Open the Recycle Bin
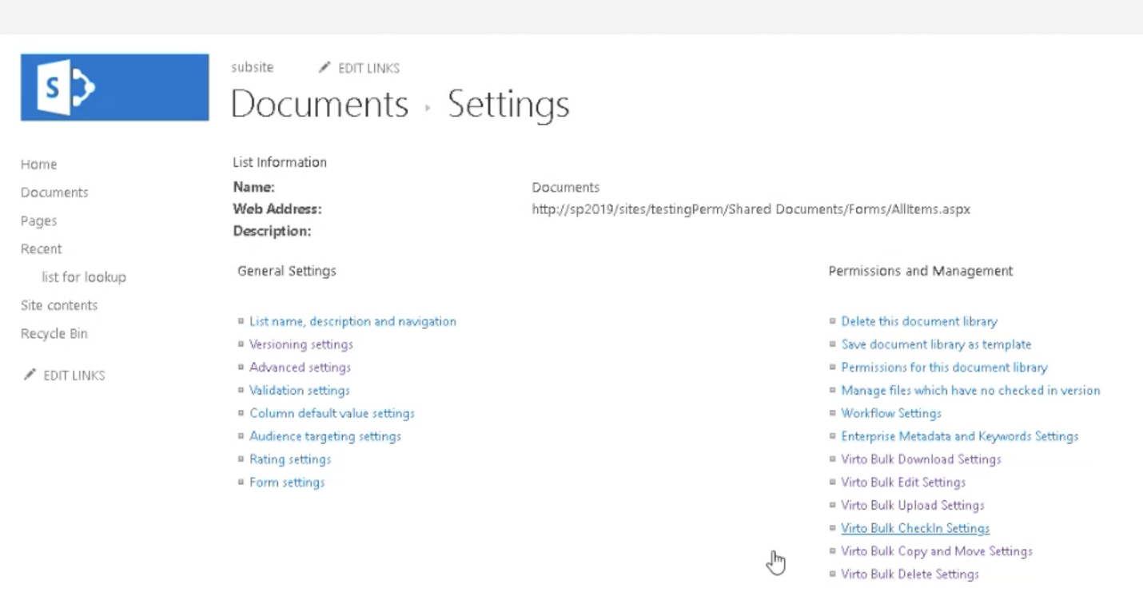1143x596 pixels. point(54,333)
